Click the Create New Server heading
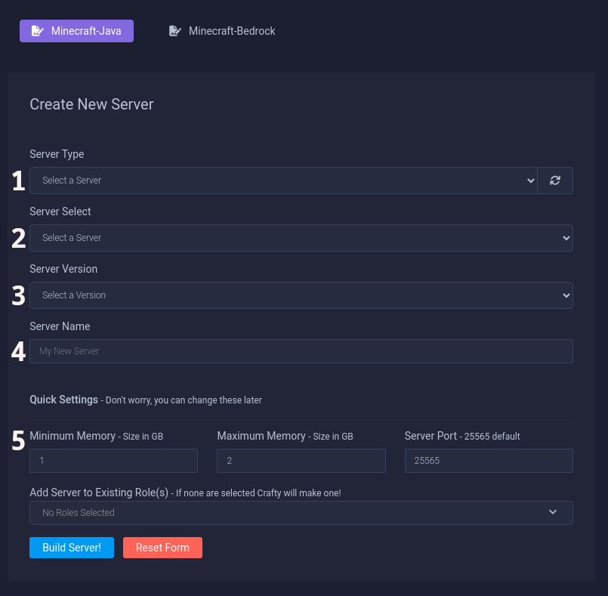 (x=91, y=104)
